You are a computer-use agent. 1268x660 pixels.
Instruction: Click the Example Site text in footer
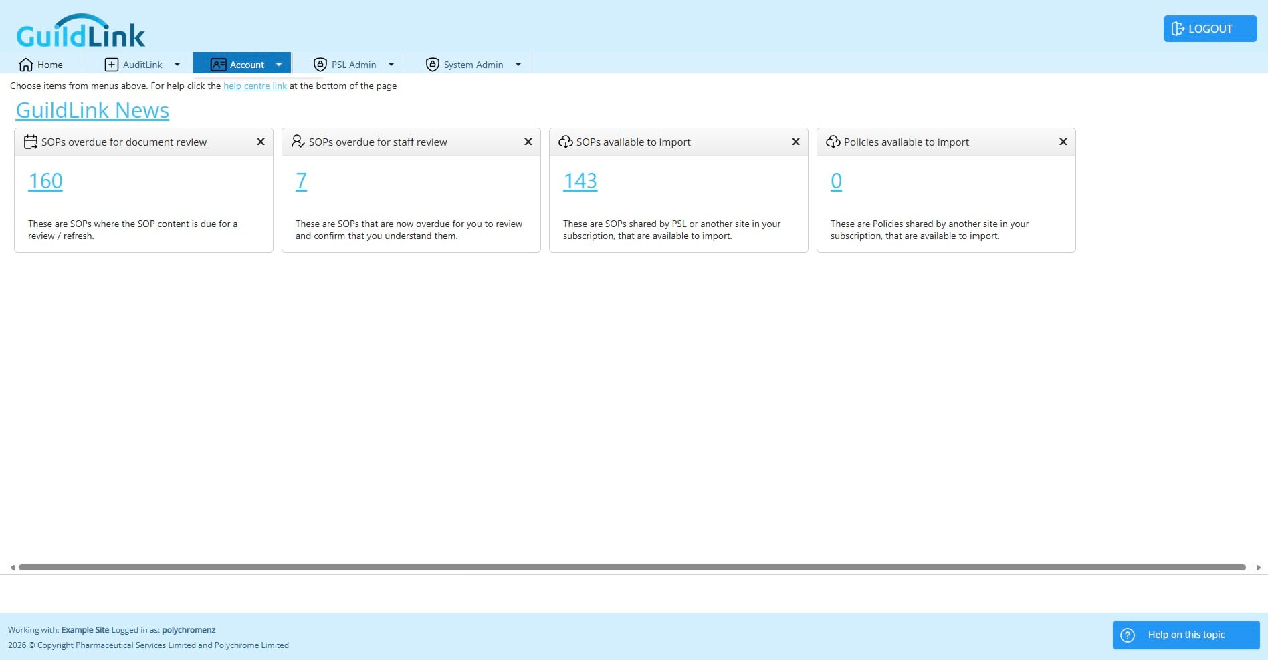pyautogui.click(x=85, y=629)
